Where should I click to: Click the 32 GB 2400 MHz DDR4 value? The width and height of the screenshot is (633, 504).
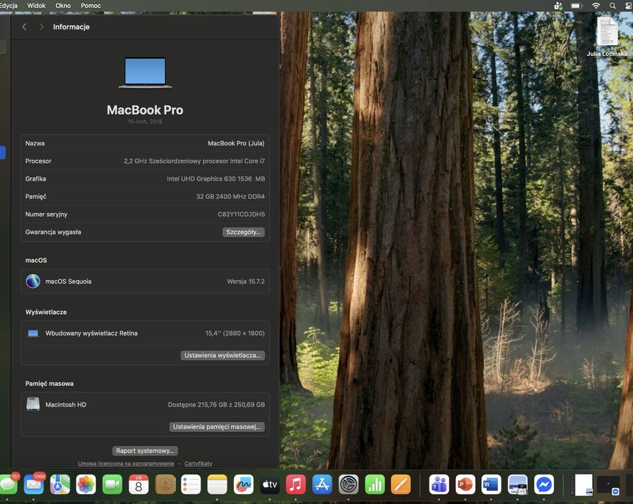(x=230, y=197)
